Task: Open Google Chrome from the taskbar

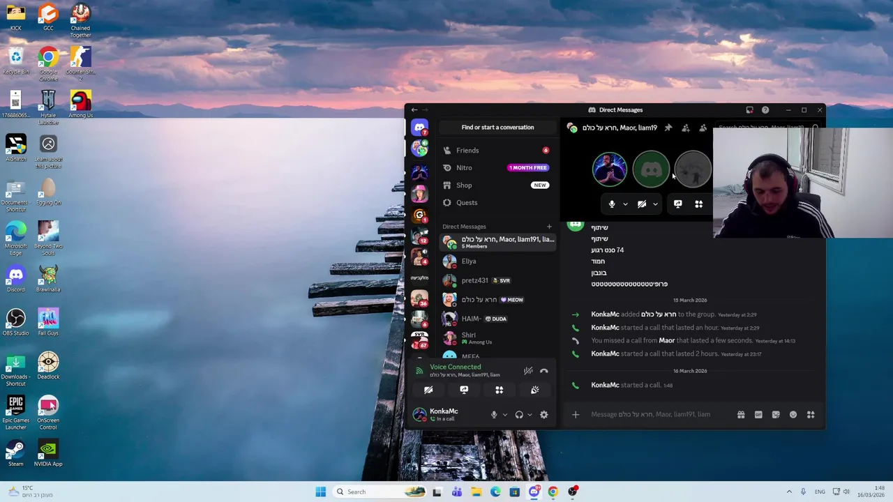Action: point(553,492)
